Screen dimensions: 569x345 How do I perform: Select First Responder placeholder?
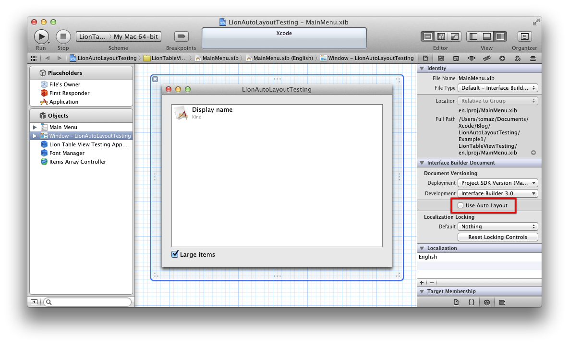[81, 93]
